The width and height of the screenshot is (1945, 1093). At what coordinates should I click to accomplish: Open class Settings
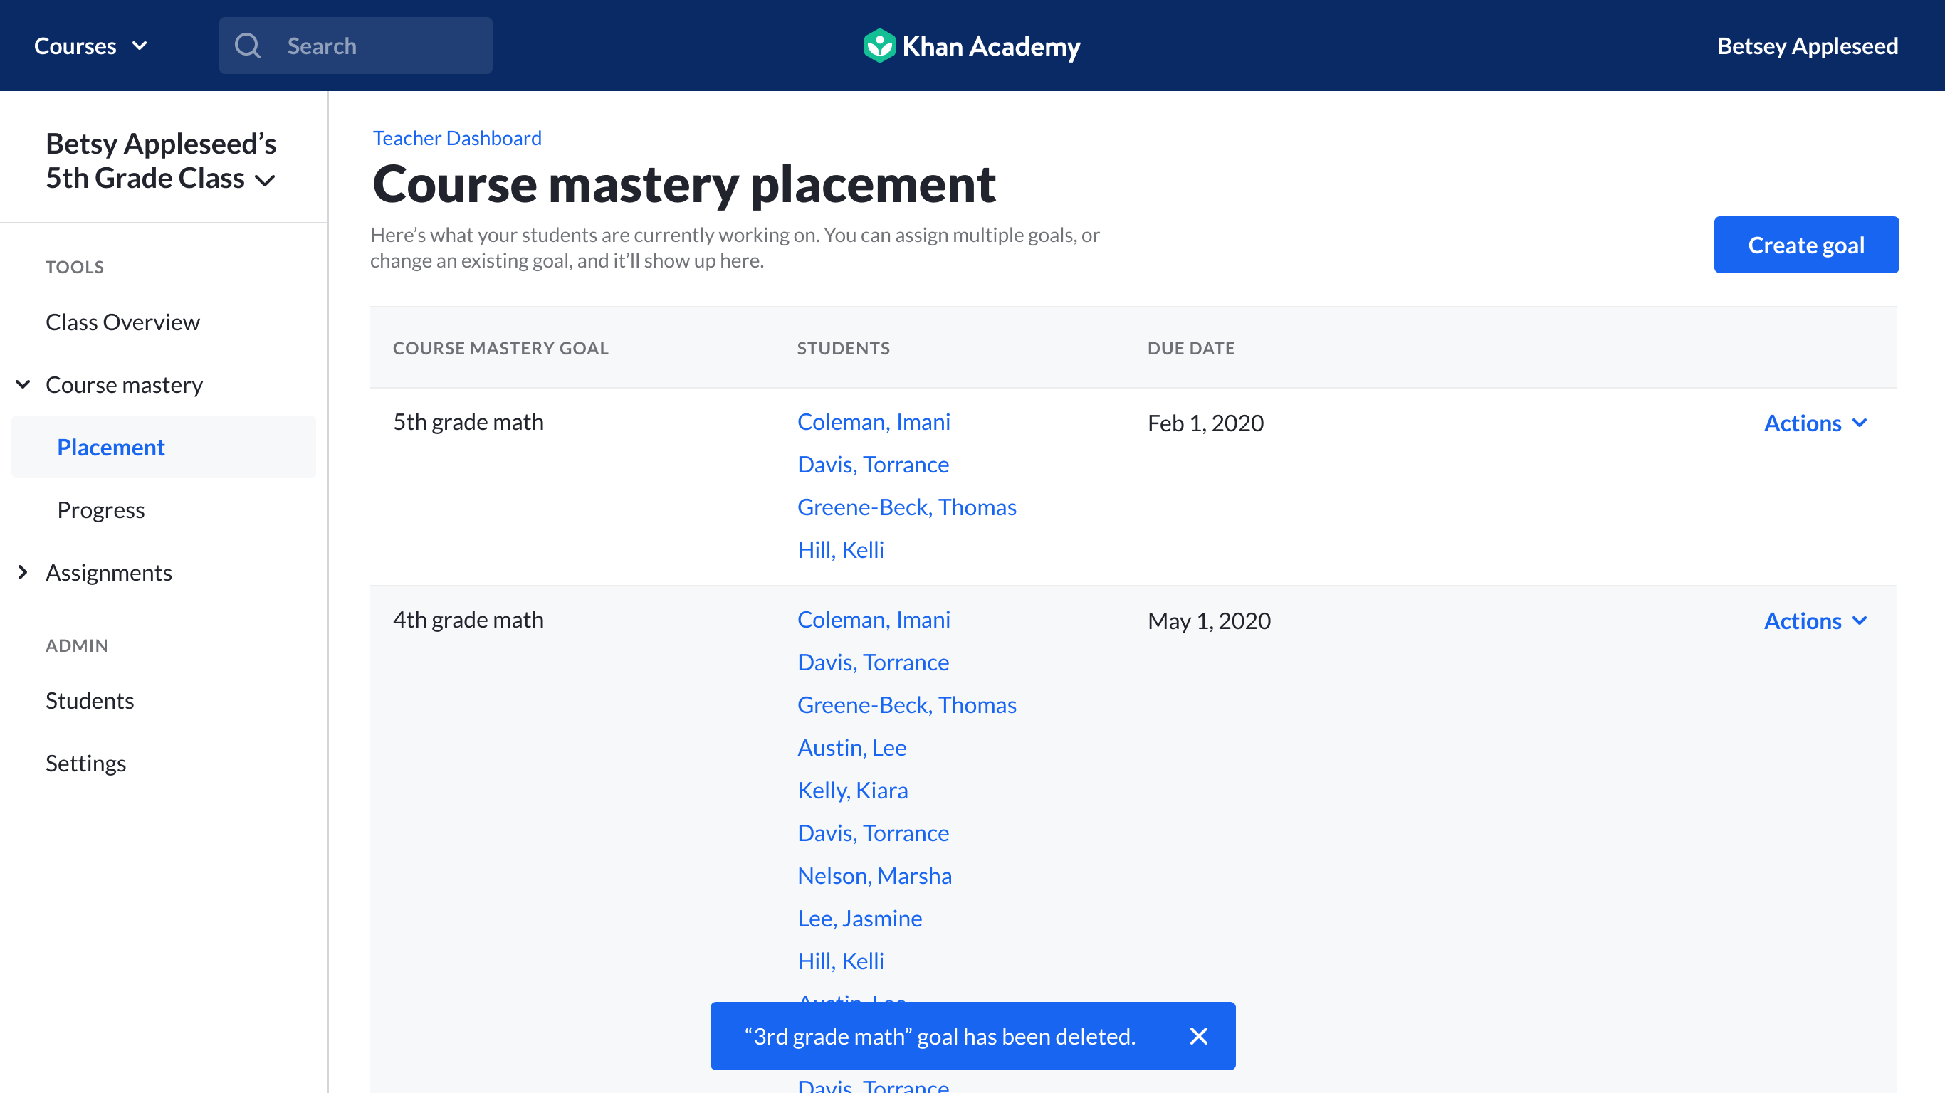tap(85, 763)
